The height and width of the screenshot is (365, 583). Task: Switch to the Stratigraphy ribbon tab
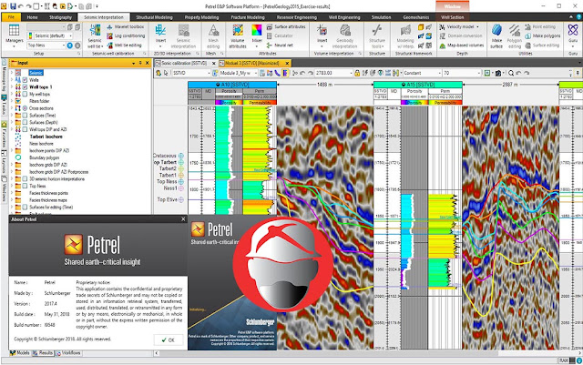(x=60, y=17)
